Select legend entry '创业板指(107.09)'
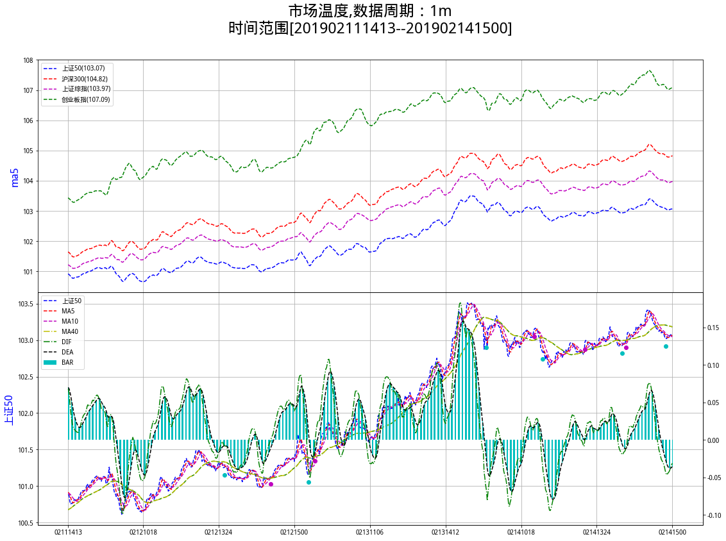This screenshot has width=726, height=541. coord(86,99)
